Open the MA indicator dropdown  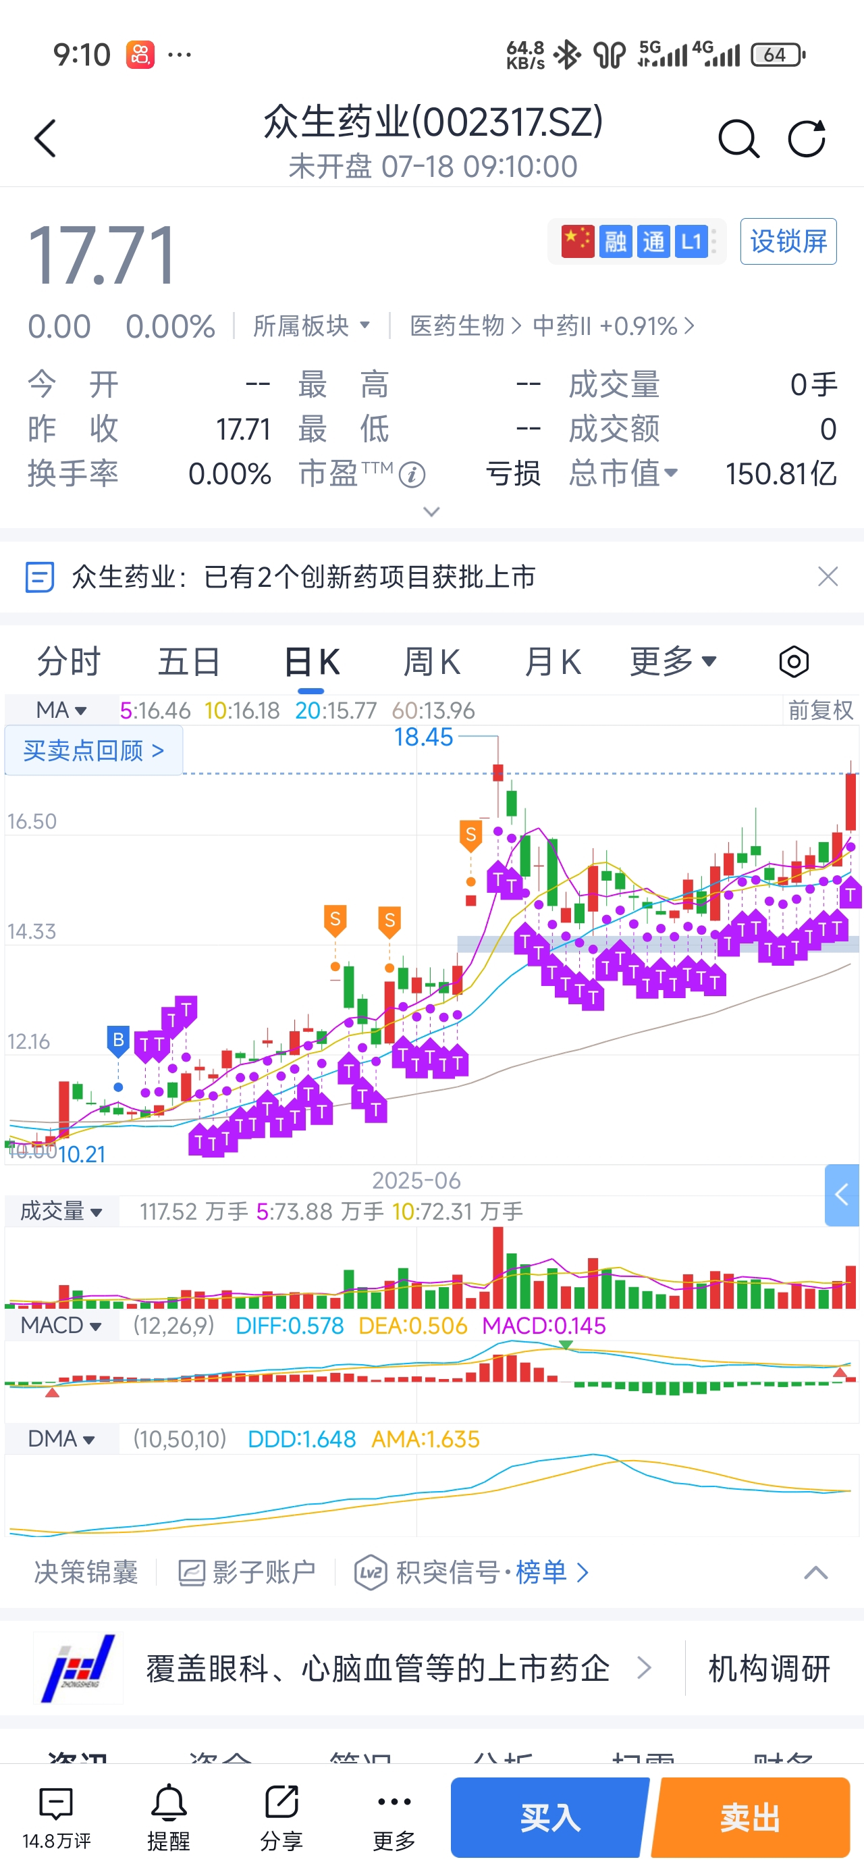click(x=62, y=710)
